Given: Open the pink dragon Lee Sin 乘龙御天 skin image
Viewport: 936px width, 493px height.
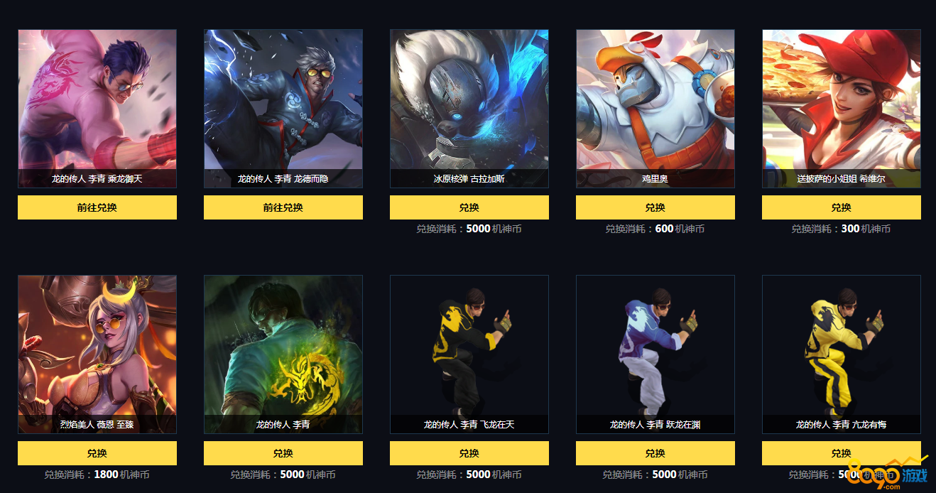Looking at the screenshot, I should pos(97,109).
